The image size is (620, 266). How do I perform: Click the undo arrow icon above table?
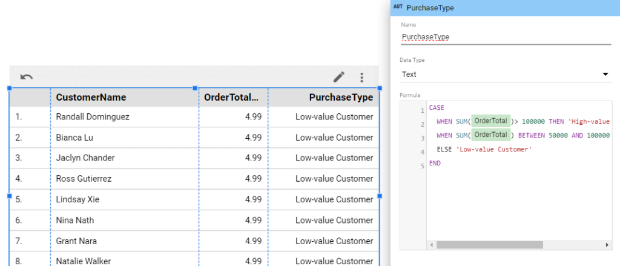[27, 77]
